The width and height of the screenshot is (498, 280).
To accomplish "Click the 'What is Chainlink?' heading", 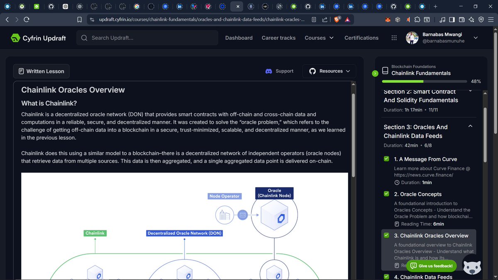I will coord(49,103).
